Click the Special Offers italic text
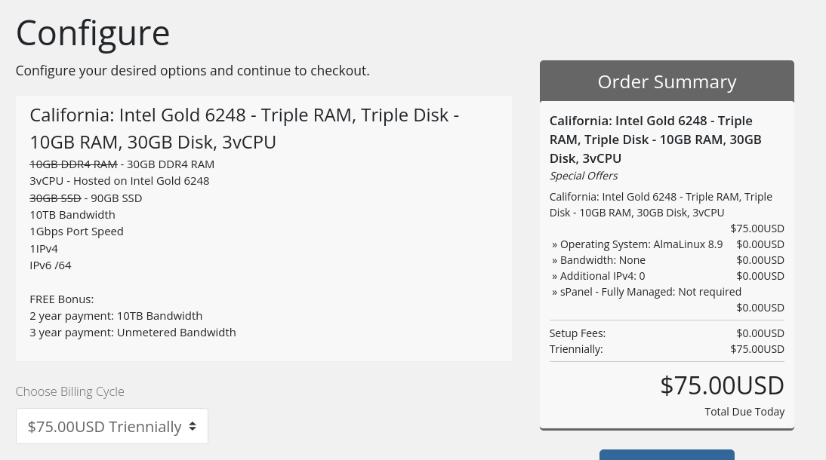Image resolution: width=826 pixels, height=460 pixels. 584,176
